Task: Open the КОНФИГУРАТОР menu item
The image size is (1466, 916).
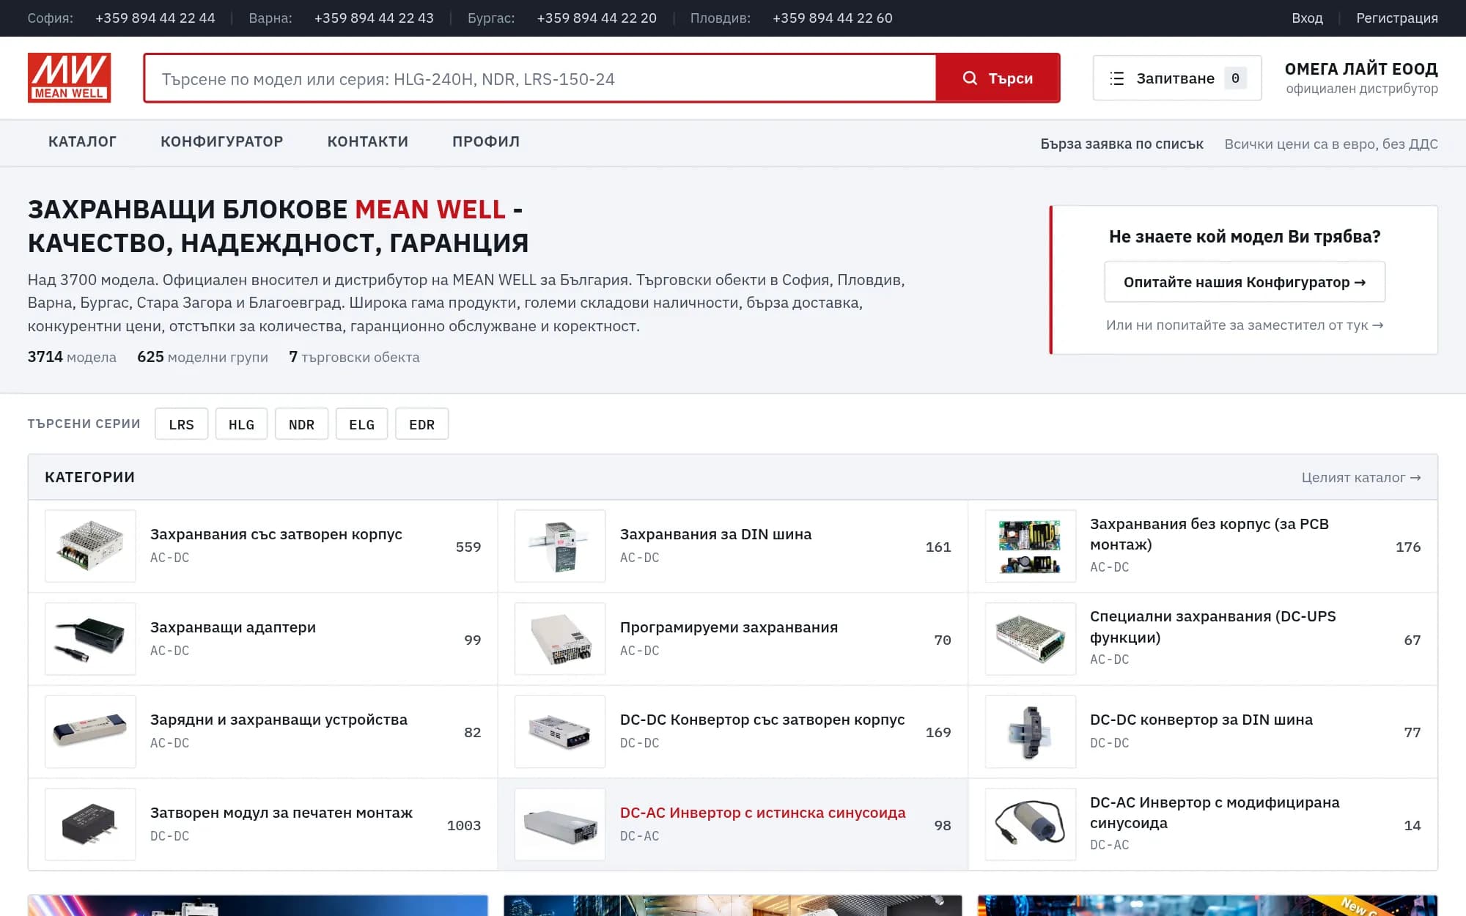Action: click(221, 141)
